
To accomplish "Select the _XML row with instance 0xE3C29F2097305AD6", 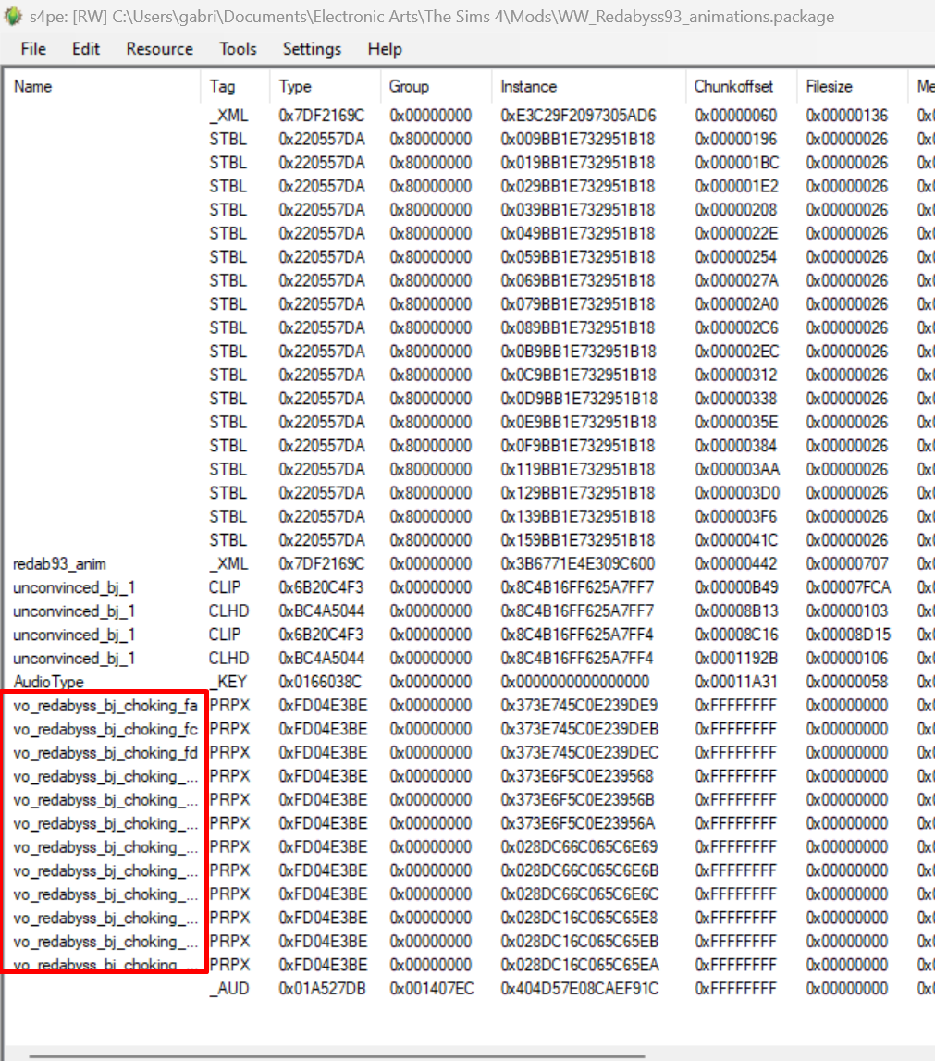I will click(x=577, y=116).
